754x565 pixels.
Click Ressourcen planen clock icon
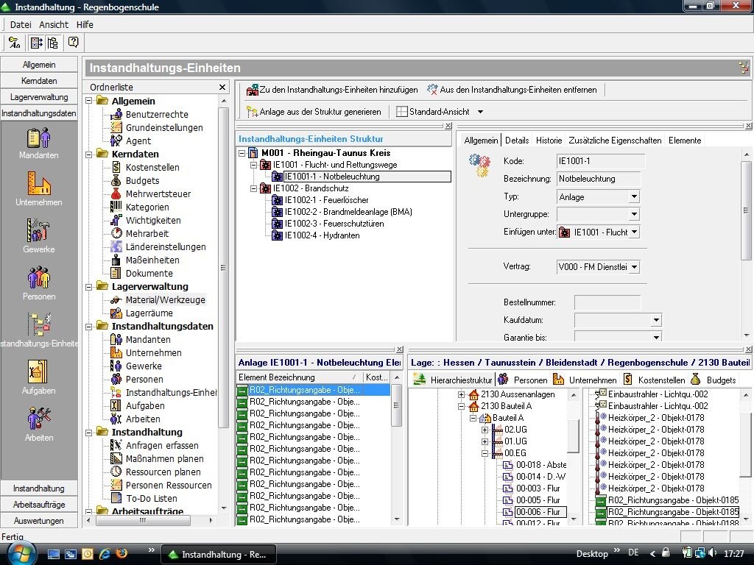pos(116,472)
